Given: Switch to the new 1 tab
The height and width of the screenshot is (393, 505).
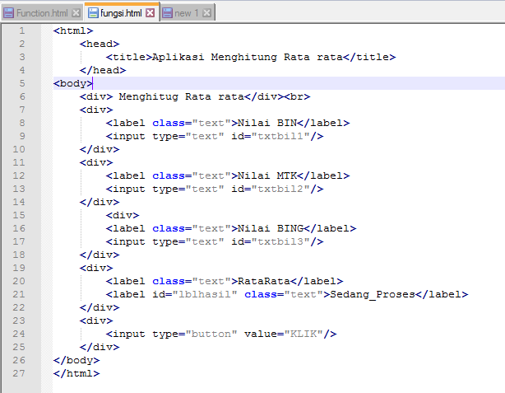Looking at the screenshot, I should [x=185, y=12].
